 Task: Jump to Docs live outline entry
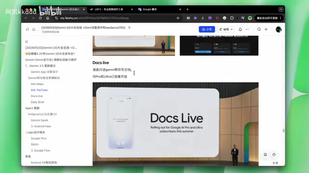[37, 96]
